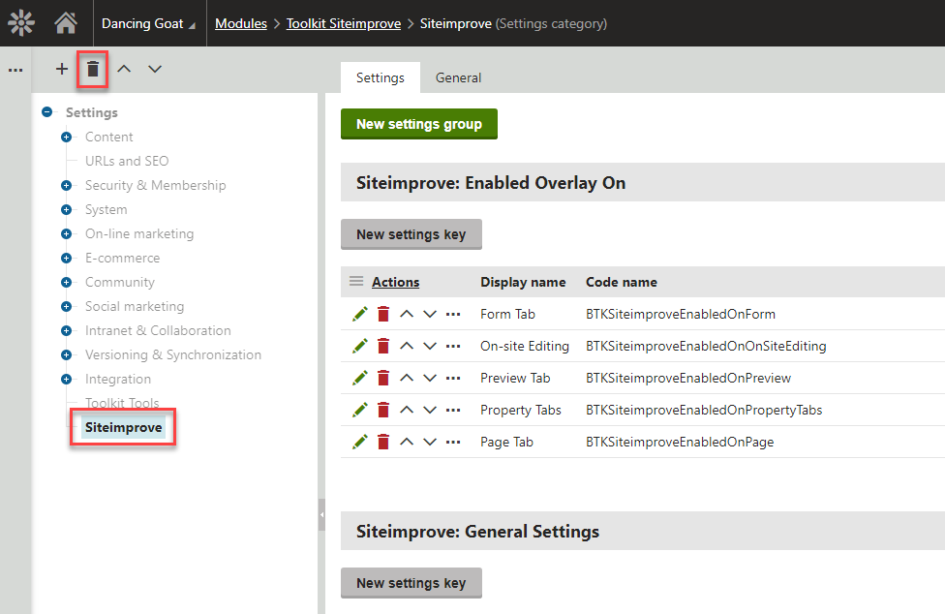Move Form Tab key up

407,314
